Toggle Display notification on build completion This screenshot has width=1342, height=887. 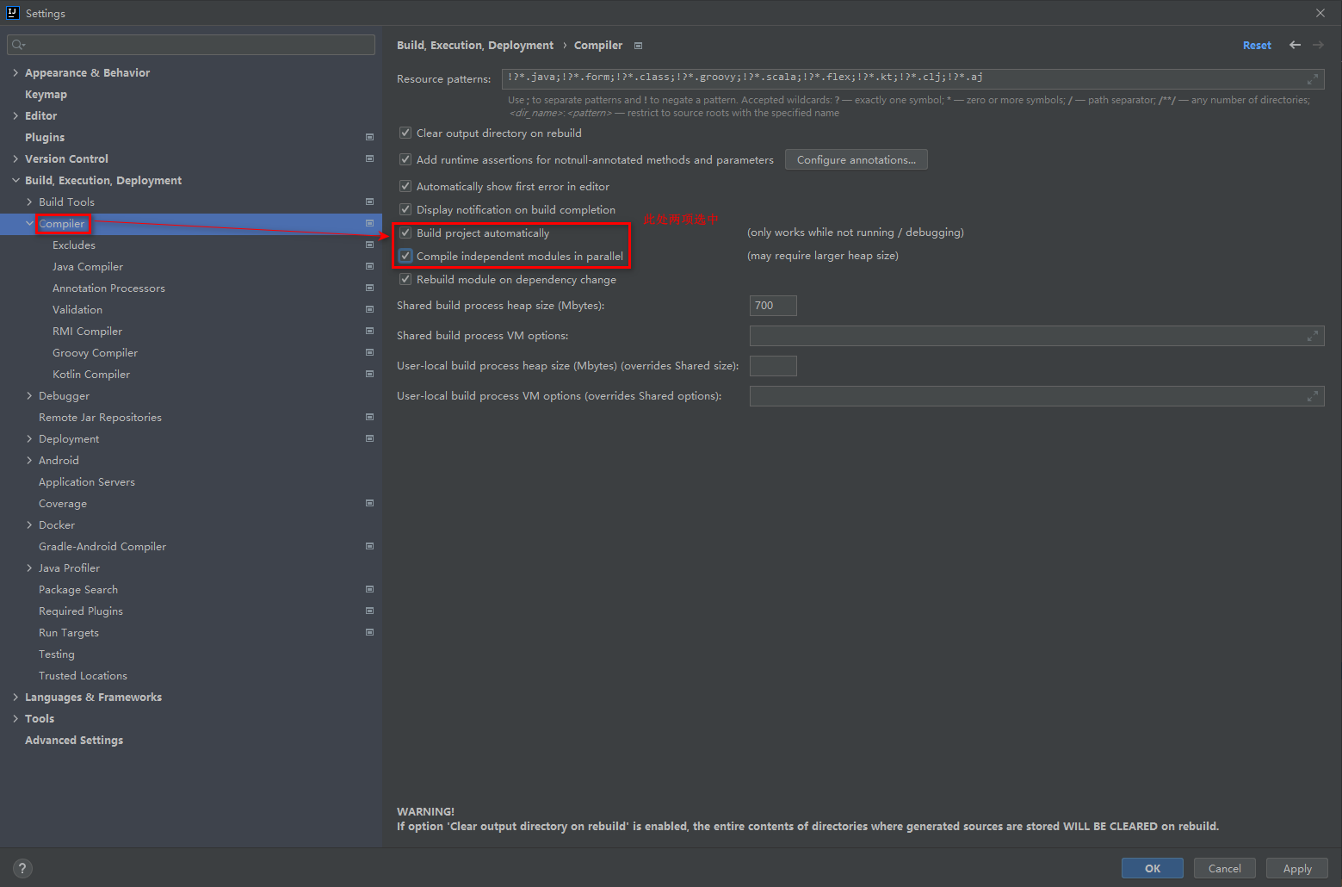[405, 209]
